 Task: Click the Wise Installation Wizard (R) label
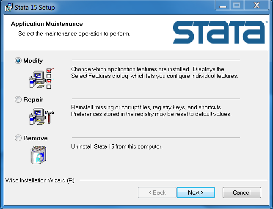(40, 180)
